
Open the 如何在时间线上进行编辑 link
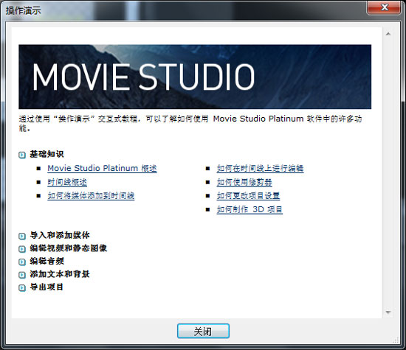(x=260, y=168)
